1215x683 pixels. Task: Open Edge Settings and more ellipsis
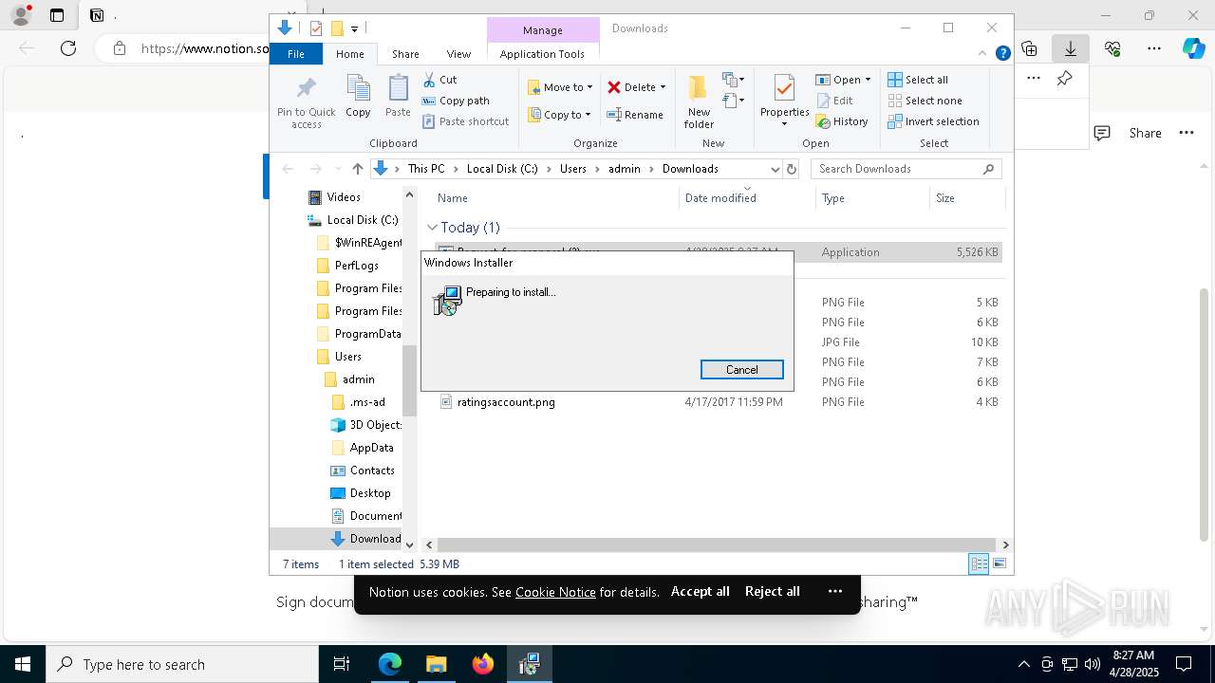pyautogui.click(x=1154, y=48)
